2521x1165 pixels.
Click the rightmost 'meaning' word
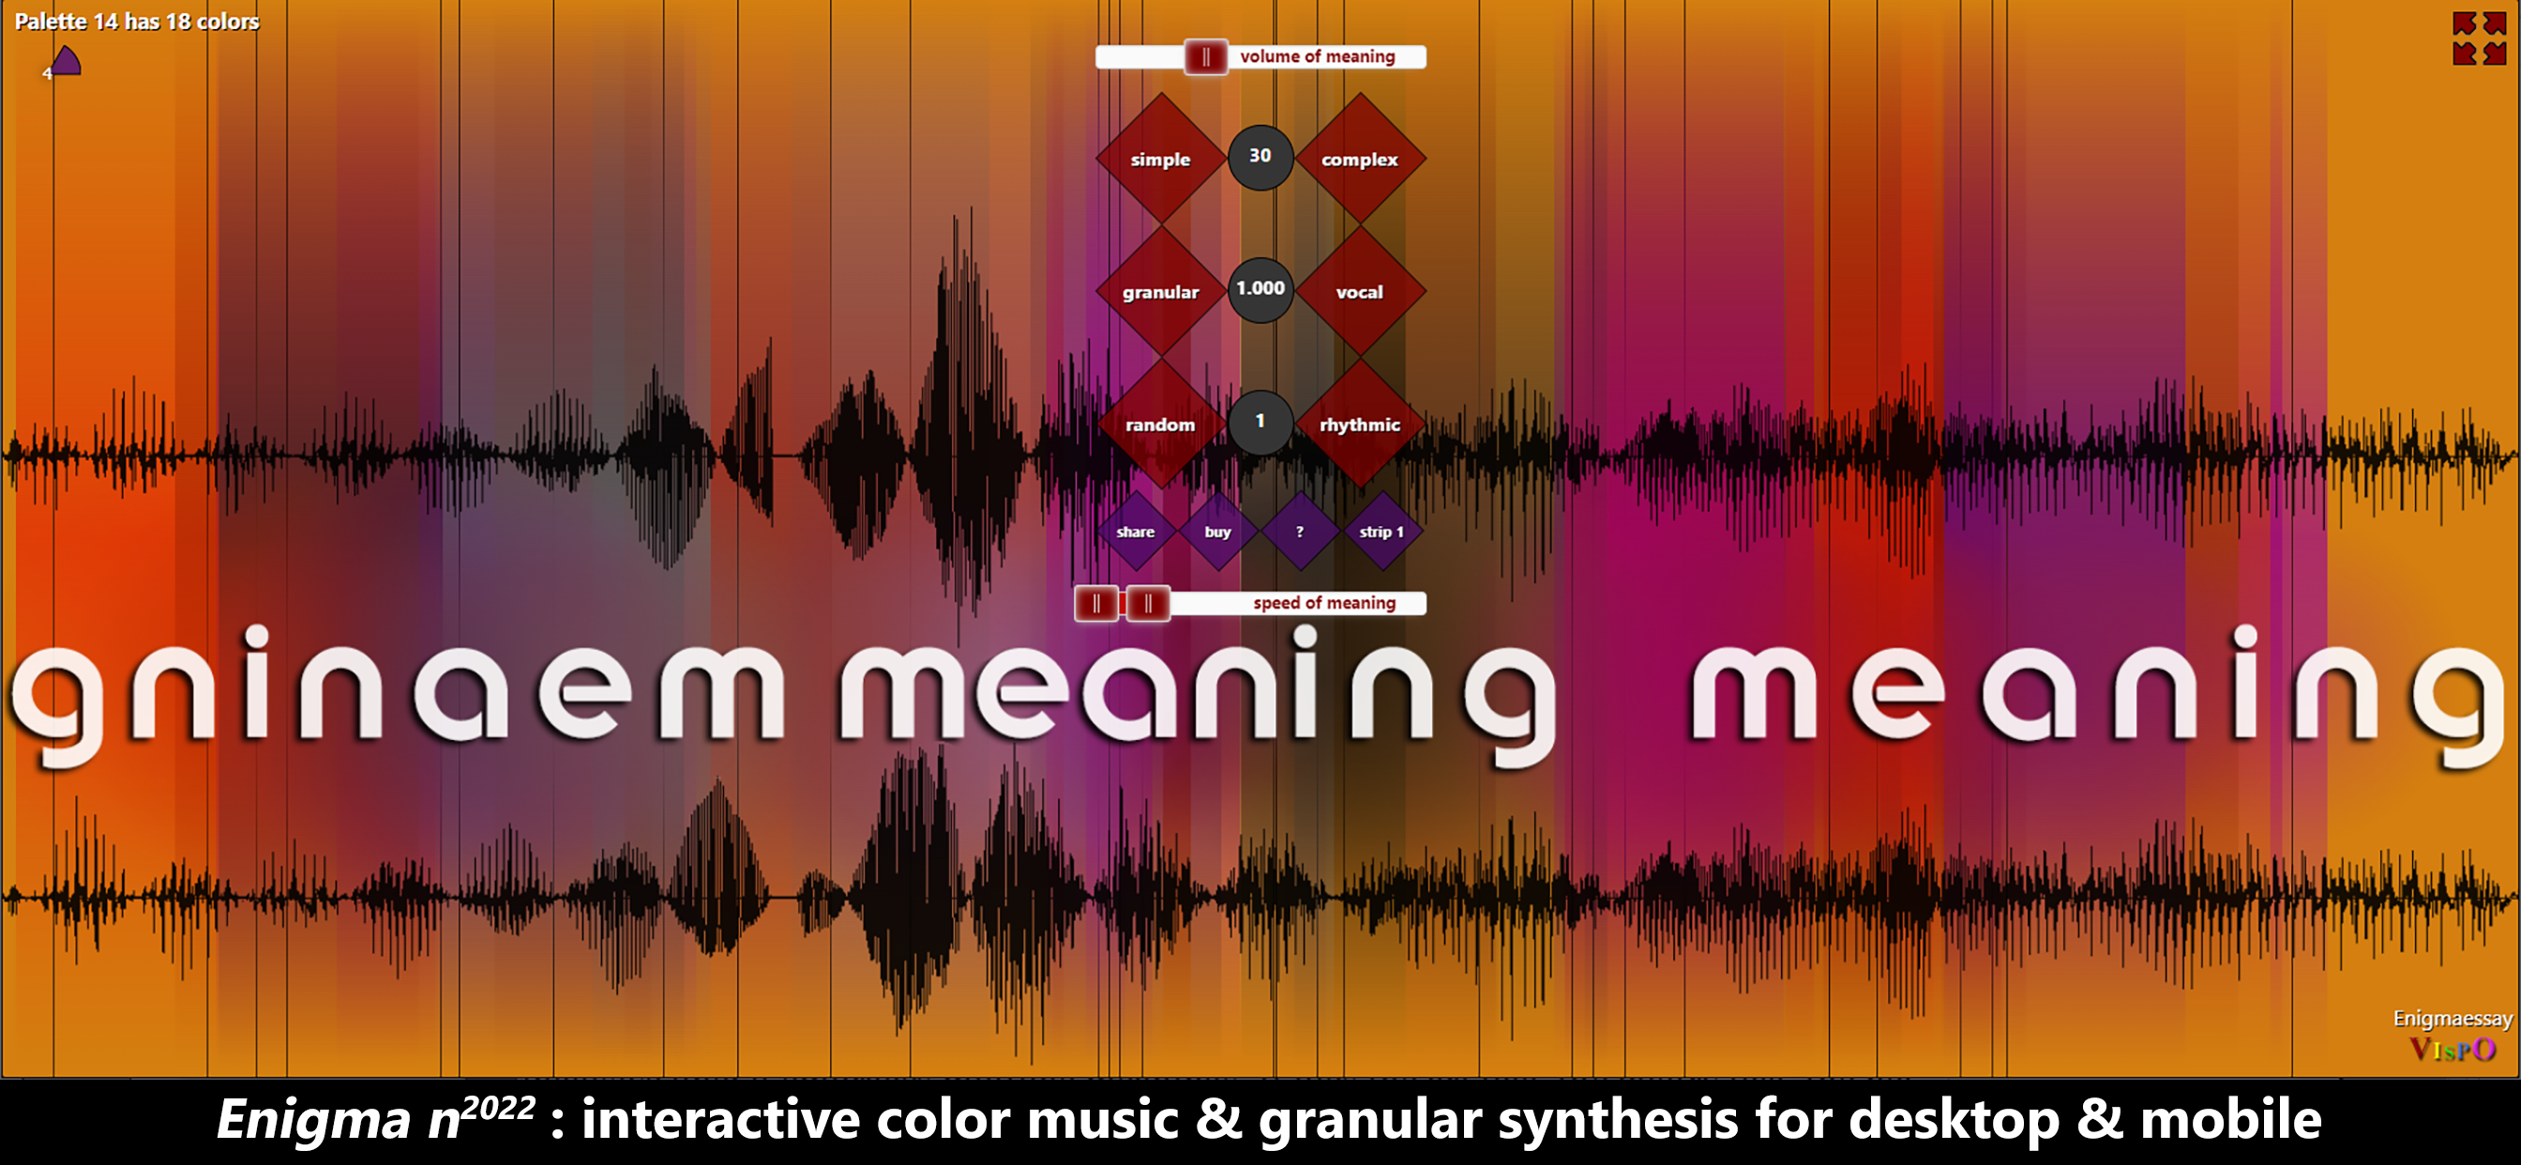[x=2101, y=695]
